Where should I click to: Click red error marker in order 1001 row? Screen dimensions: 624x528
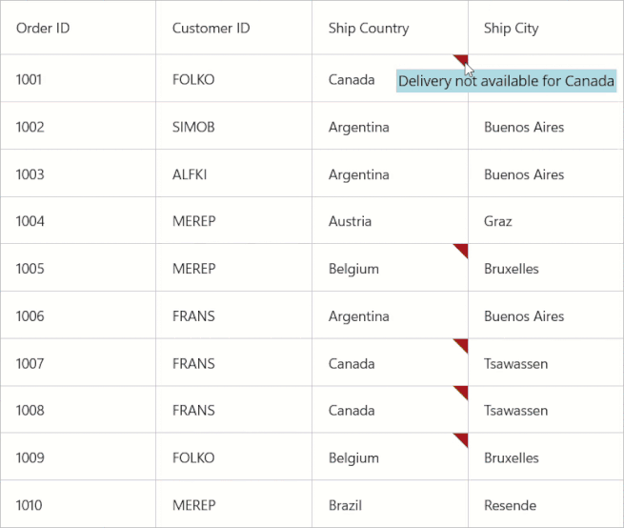click(459, 60)
